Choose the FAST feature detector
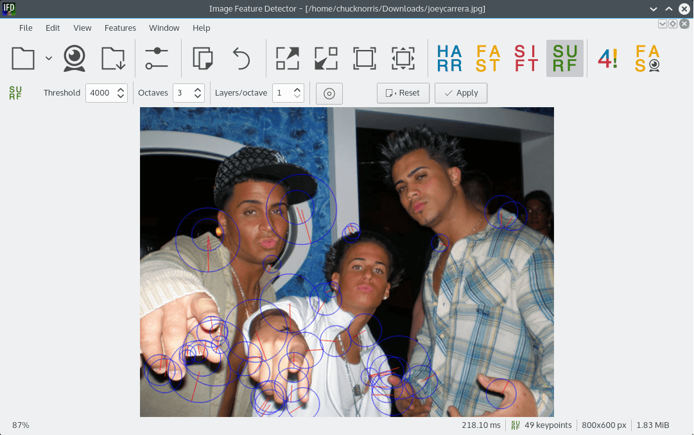Image resolution: width=694 pixels, height=435 pixels. (x=487, y=58)
